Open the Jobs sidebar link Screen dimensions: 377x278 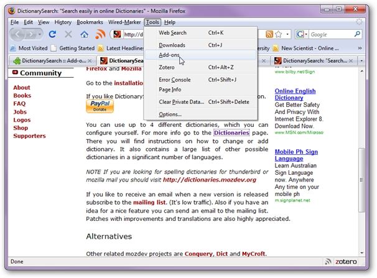20,112
